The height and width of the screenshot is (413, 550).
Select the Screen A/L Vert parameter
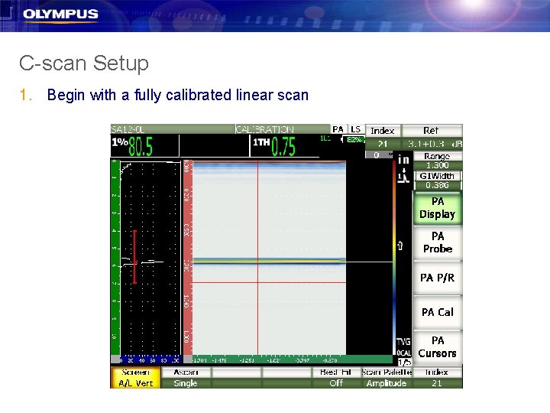click(136, 378)
